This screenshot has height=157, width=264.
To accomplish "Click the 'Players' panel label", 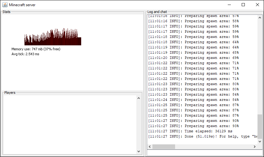I will coord(10,93).
